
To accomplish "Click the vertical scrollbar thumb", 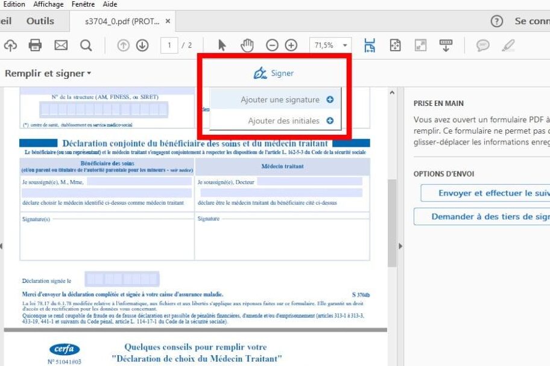I will [x=392, y=223].
